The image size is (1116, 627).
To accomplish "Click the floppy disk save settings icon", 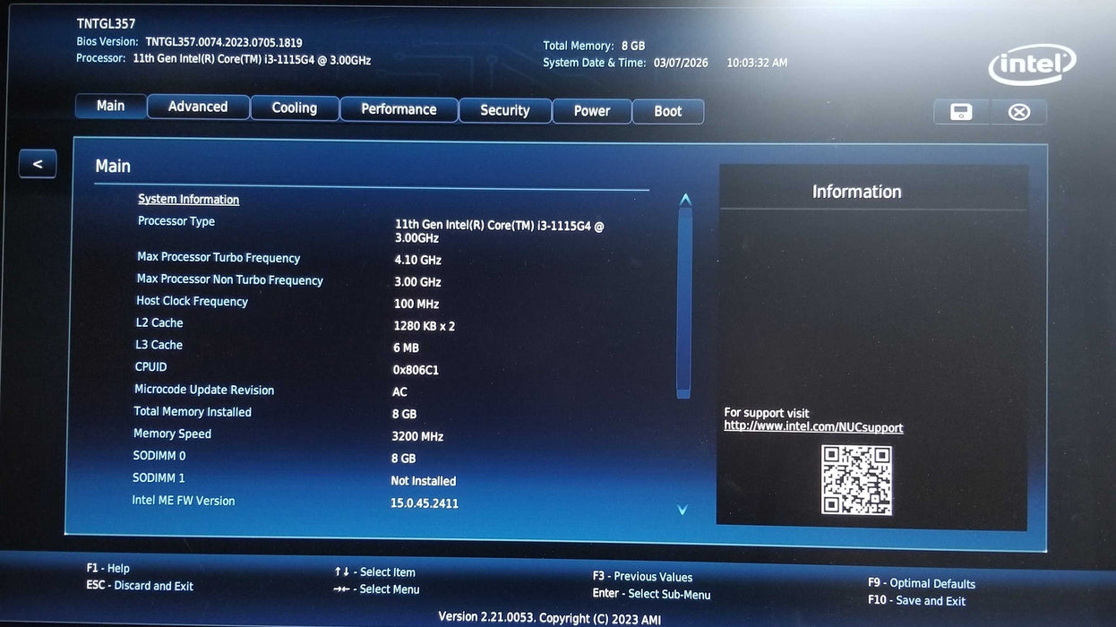I will (x=960, y=111).
